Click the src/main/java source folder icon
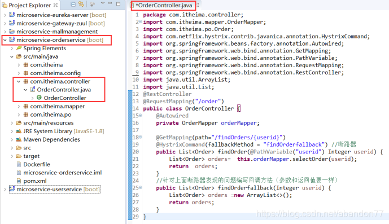Image resolution: width=389 pixels, height=224 pixels. coord(19,56)
